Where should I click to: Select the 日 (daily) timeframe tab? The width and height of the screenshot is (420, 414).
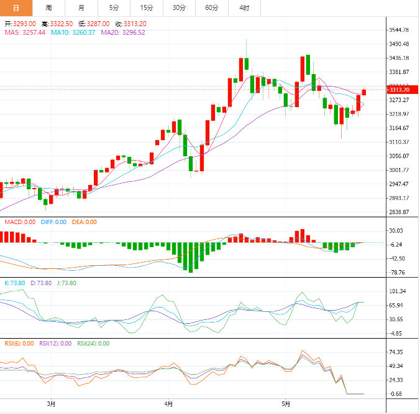(16, 8)
